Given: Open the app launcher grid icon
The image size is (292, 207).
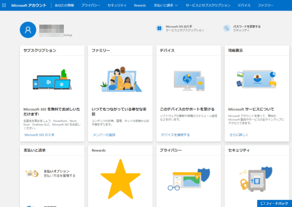Looking at the screenshot, I should click(x=4, y=5).
